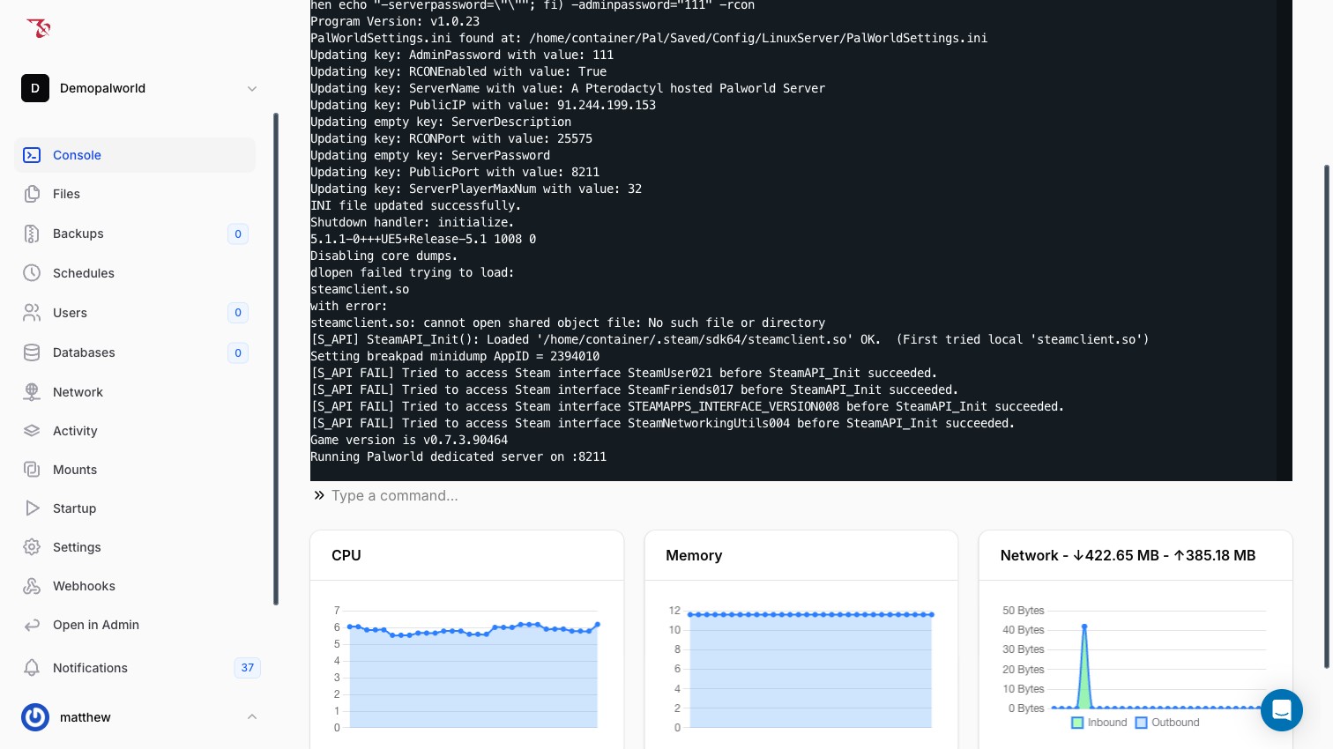
Task: Open the Network page
Action: click(135, 392)
